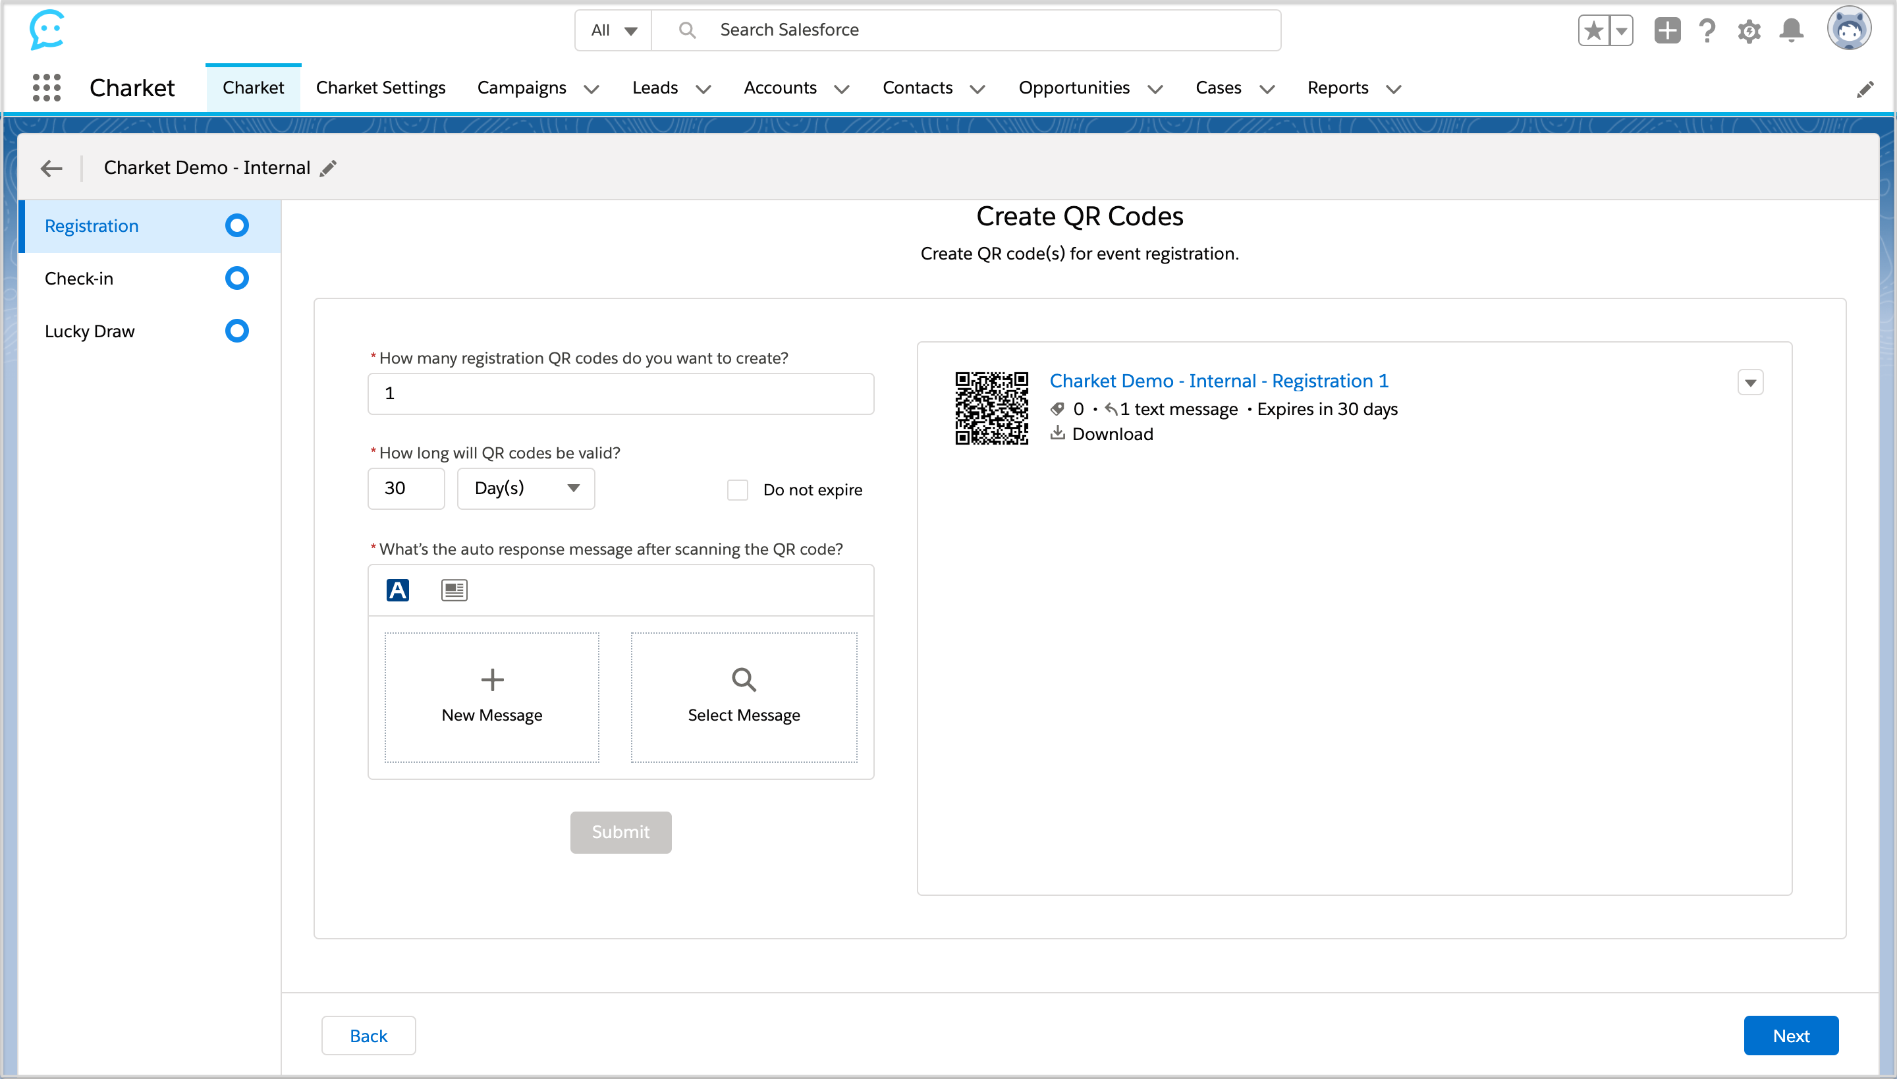This screenshot has height=1079, width=1897.
Task: Select the Lucky Draw step circle
Action: click(x=236, y=331)
